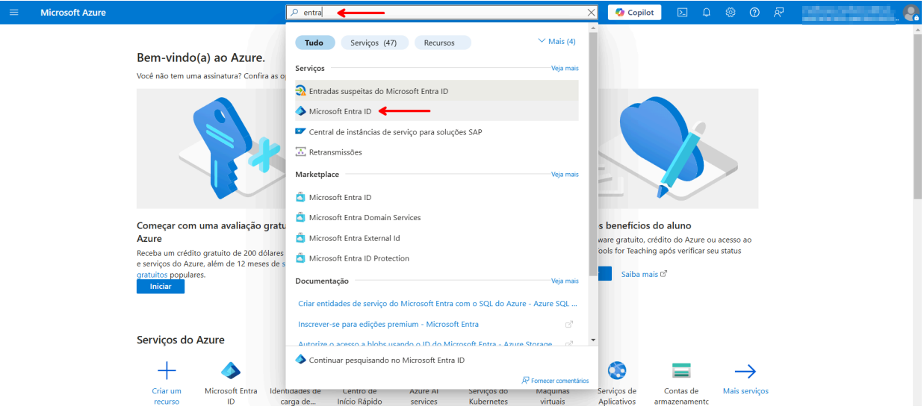924x415 pixels.
Task: Click Veja mais next to Marketplace
Action: coord(565,174)
